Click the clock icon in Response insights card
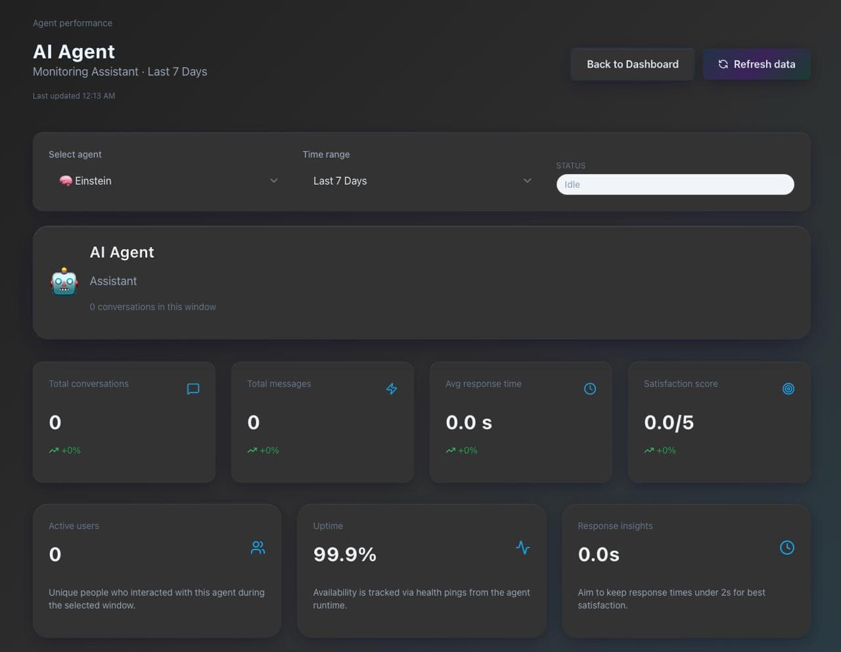 787,547
